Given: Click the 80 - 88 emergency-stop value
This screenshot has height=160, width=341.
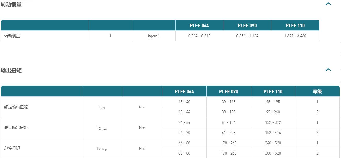Looking at the screenshot, I should 184,153.
